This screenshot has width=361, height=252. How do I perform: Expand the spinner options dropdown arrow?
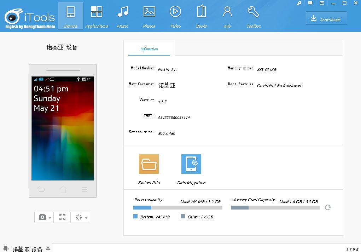pos(86,218)
